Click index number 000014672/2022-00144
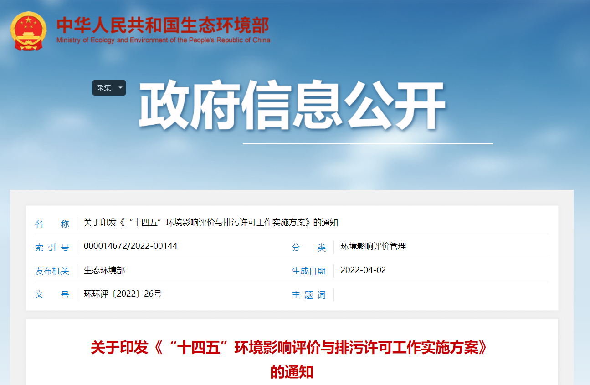 pos(130,246)
